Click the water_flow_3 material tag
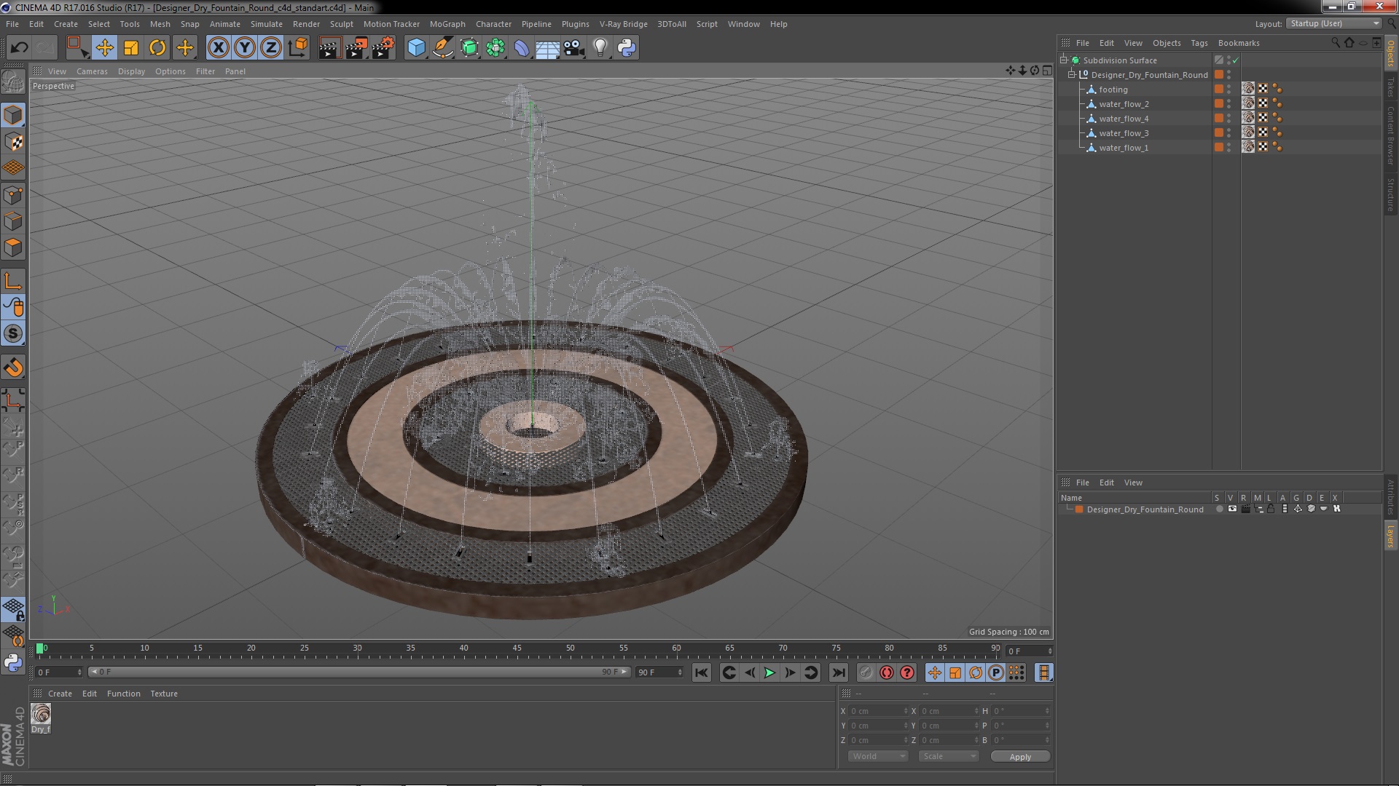 [x=1248, y=132]
